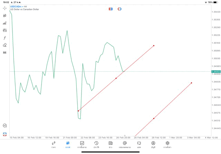Open the ข่าว (News) tab
The image size is (221, 154).
click(110, 145)
